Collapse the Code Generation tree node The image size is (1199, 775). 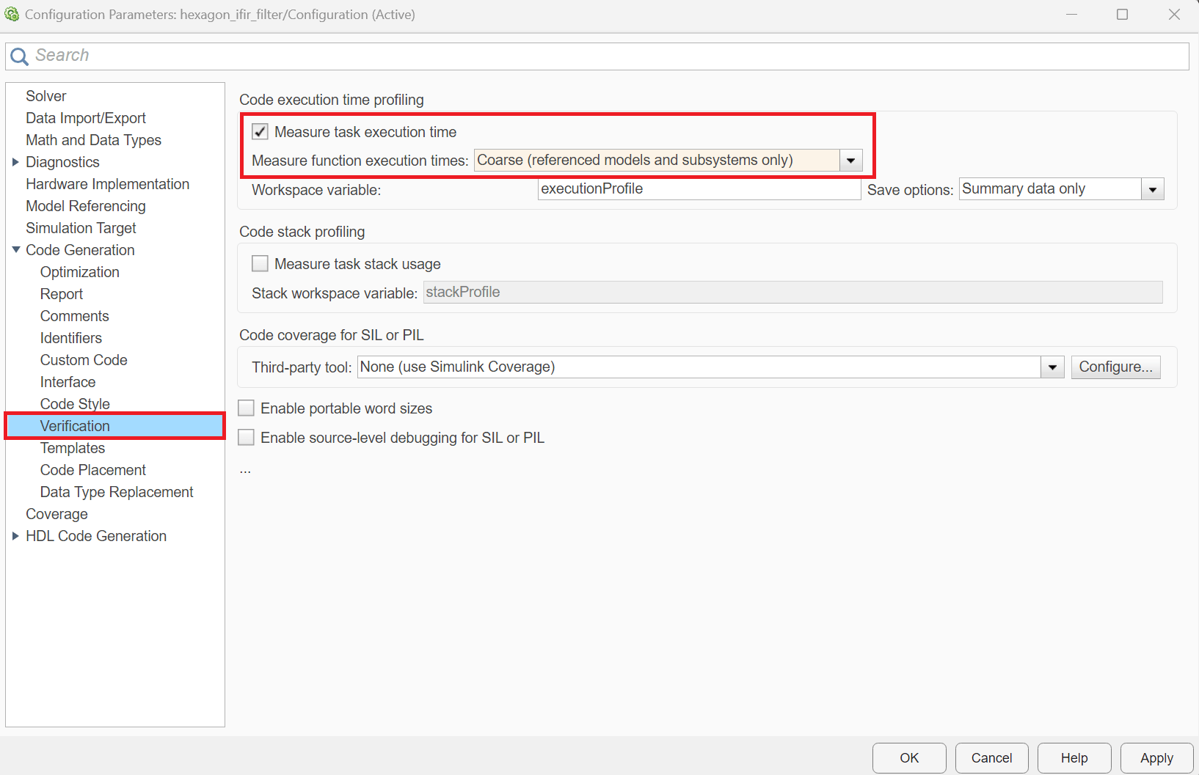(15, 250)
